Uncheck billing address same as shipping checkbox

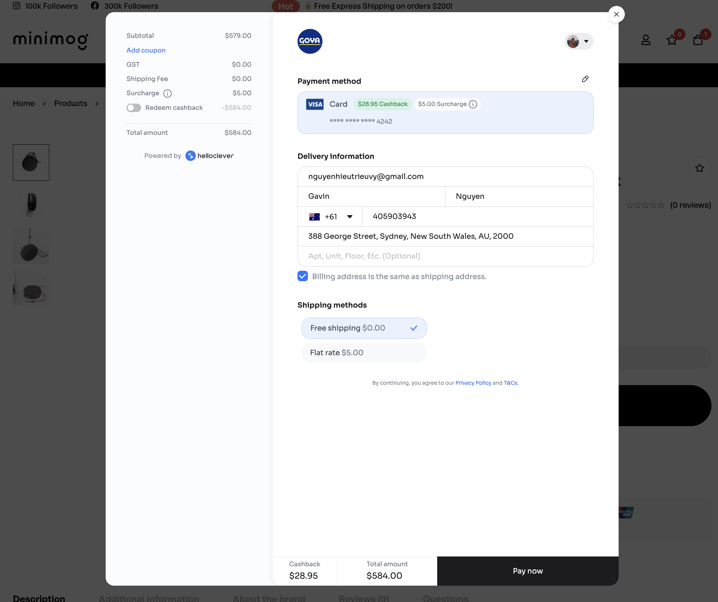tap(303, 276)
